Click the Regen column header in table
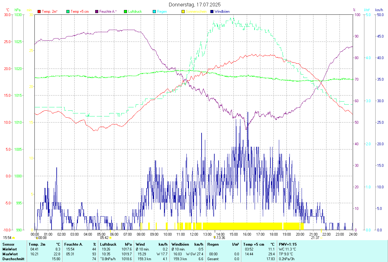Screen dimensions: 388x262 tap(213, 244)
